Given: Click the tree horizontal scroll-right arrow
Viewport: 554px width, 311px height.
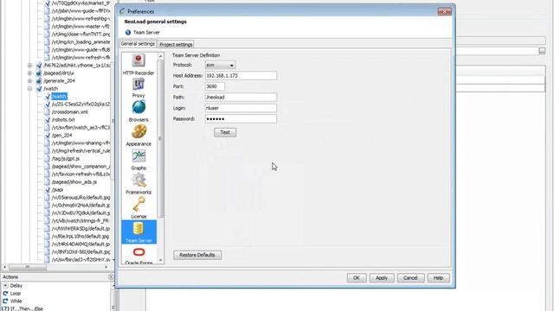Looking at the screenshot, I should (106, 267).
